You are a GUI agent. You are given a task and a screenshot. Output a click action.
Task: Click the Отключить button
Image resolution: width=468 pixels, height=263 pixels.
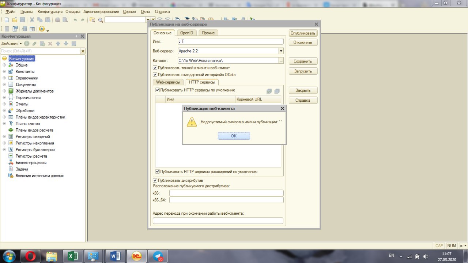[x=303, y=42]
